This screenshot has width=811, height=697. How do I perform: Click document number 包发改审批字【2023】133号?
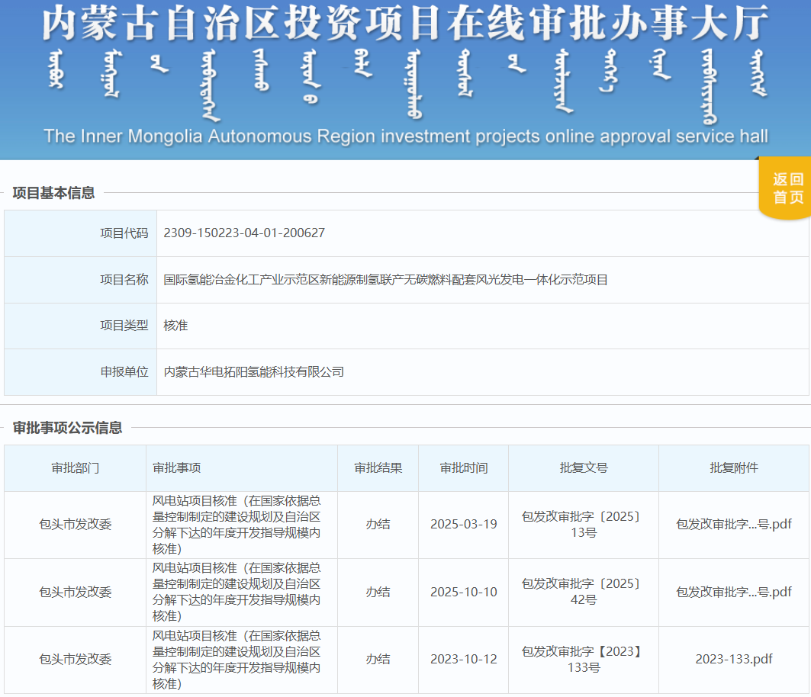click(584, 659)
